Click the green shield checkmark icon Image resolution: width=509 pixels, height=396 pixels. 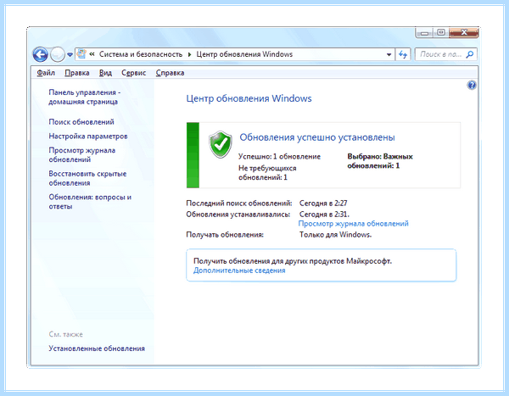(x=221, y=144)
